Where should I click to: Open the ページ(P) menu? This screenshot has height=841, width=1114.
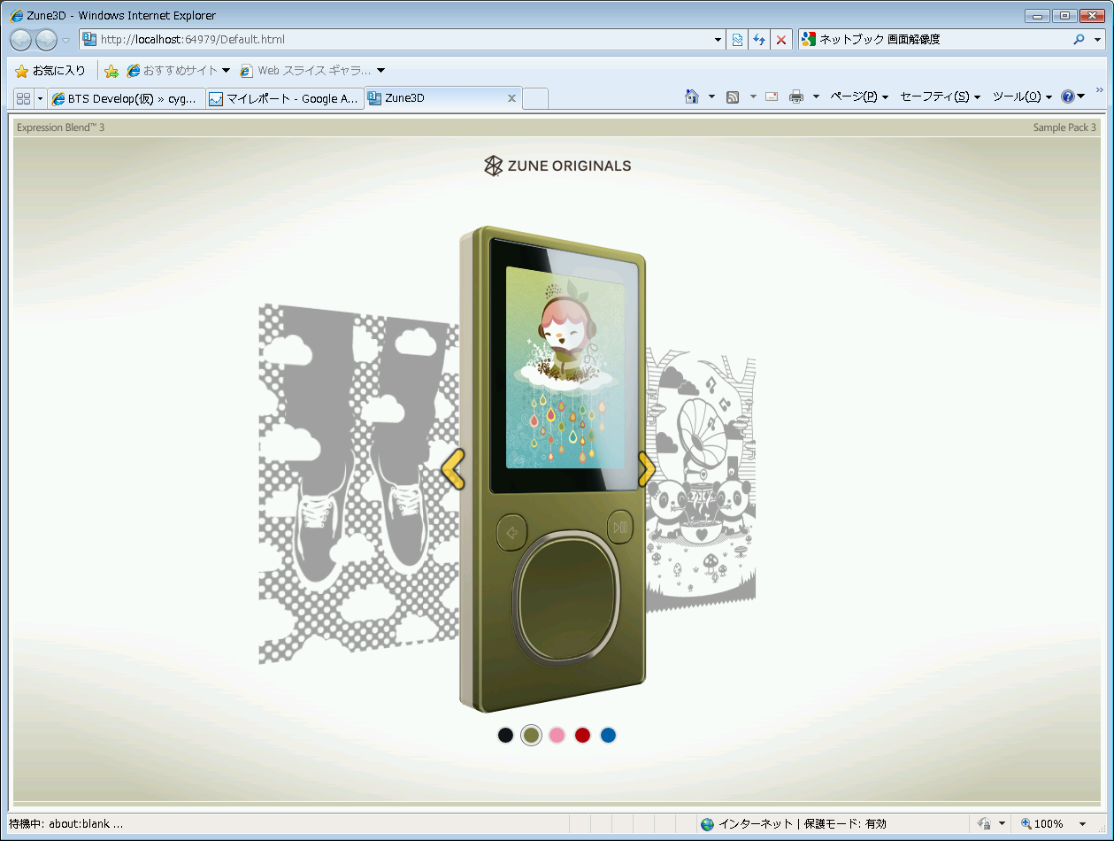pos(858,97)
